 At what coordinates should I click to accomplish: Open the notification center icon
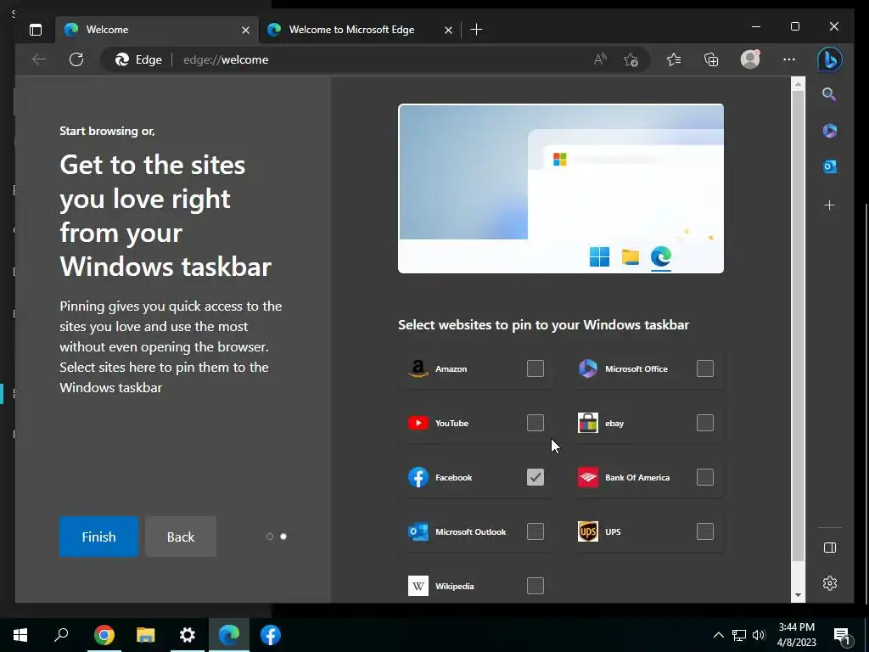[842, 637]
